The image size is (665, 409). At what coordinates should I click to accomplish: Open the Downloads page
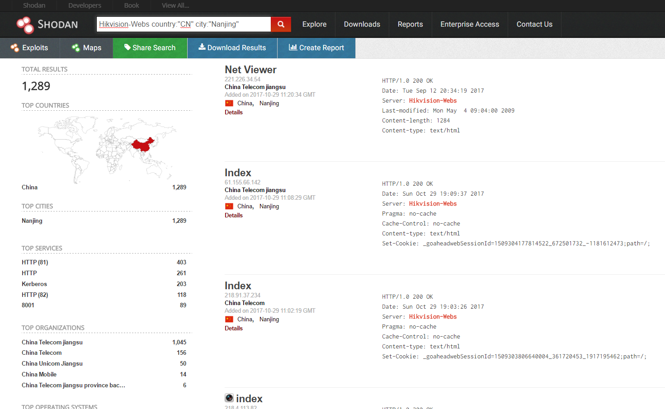pyautogui.click(x=362, y=24)
